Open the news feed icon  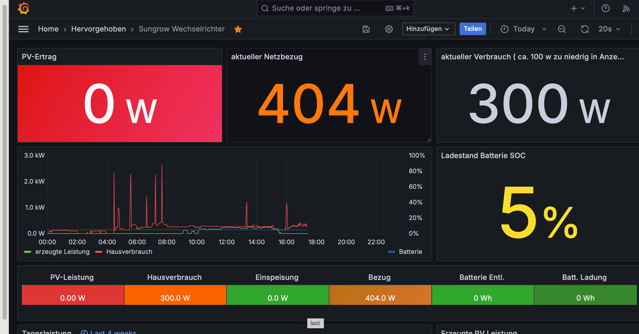[x=626, y=8]
